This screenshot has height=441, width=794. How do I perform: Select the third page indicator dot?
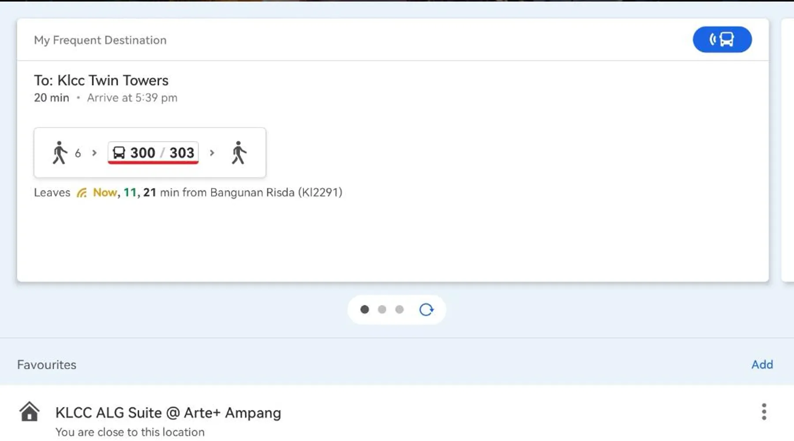[399, 310]
